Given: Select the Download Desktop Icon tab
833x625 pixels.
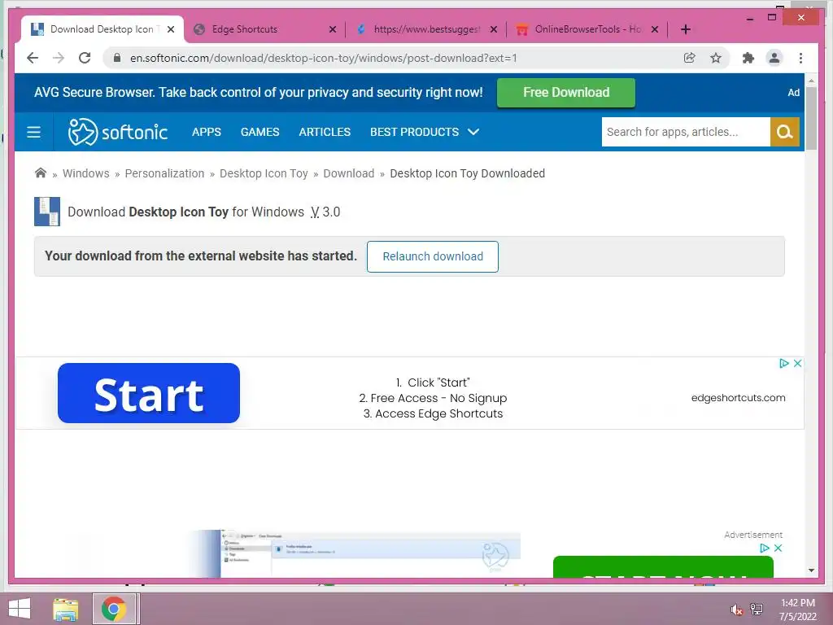Looking at the screenshot, I should (103, 29).
